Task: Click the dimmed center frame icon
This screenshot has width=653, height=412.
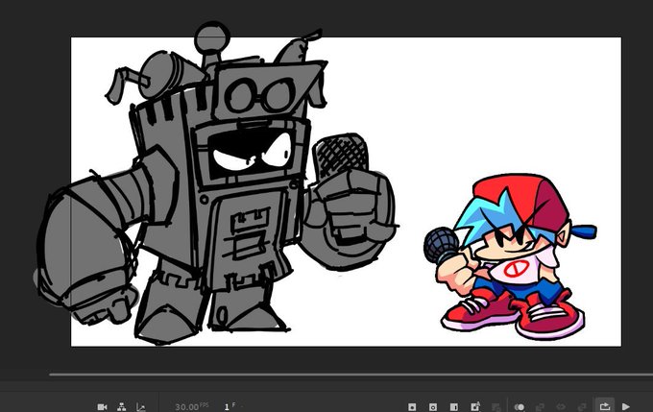Action: (561, 406)
